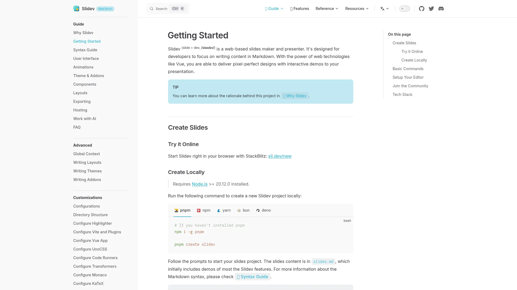Open the Discord icon link
This screenshot has height=290, width=517.
(x=441, y=9)
